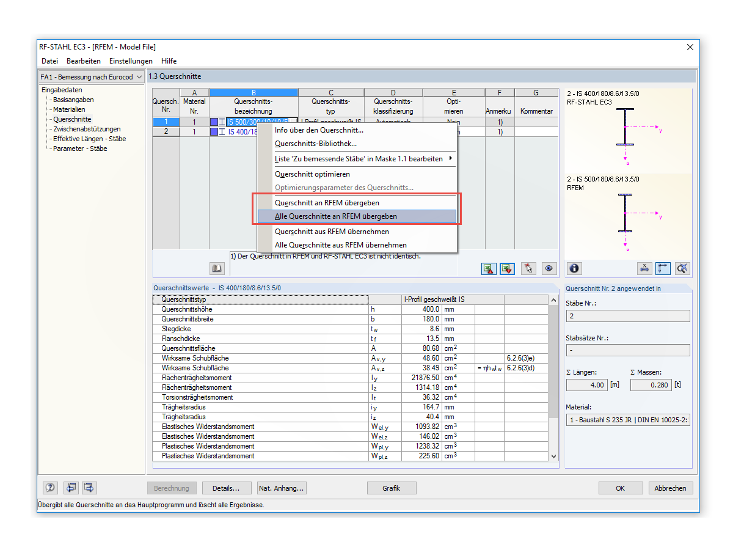Export cross-sections to Excel
Viewport: 733px width, 550px height.
[x=488, y=268]
